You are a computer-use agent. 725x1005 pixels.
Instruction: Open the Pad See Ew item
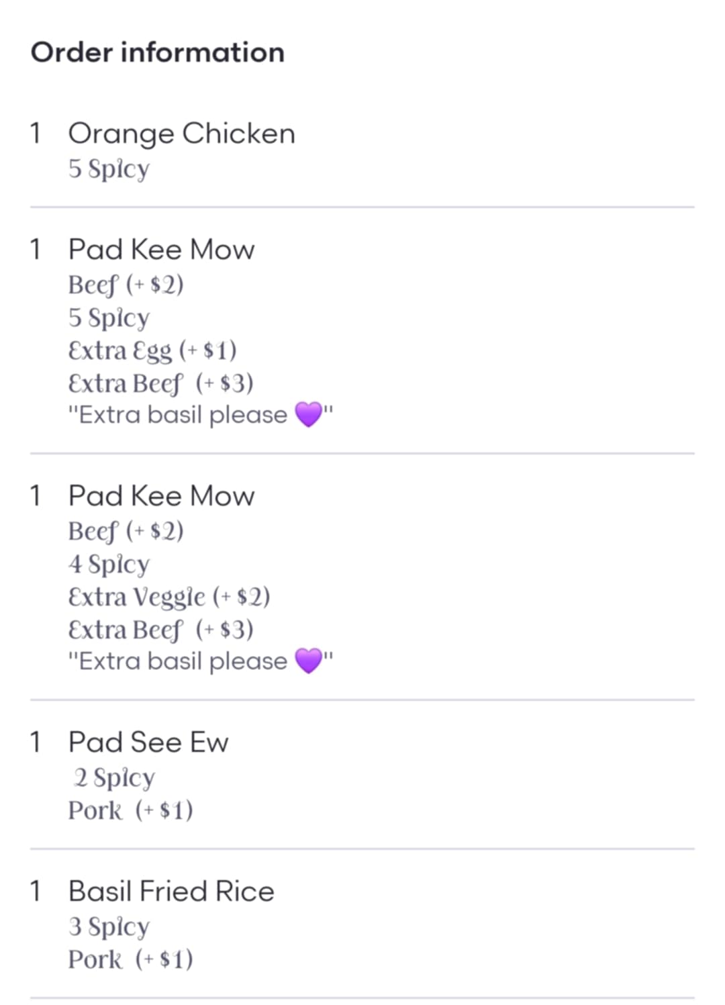(x=148, y=743)
